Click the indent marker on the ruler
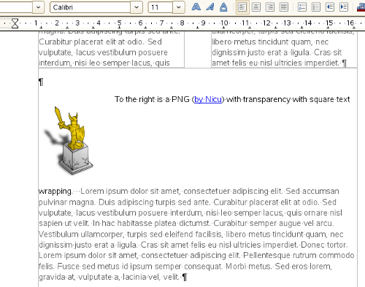The image size is (365, 287). 15,23
